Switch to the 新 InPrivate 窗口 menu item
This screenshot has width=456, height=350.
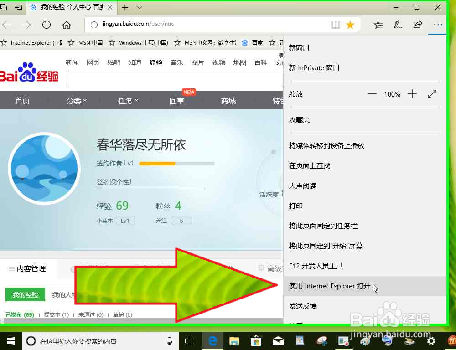point(314,67)
